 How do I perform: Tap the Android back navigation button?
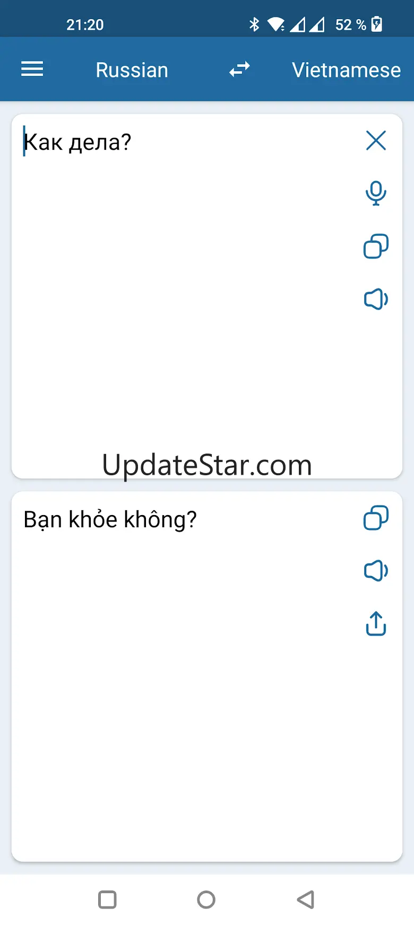[x=305, y=900]
